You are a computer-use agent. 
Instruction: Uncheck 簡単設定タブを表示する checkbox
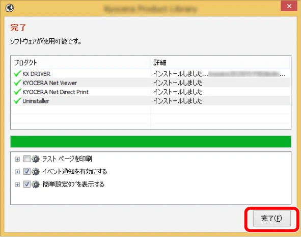[x=26, y=185]
